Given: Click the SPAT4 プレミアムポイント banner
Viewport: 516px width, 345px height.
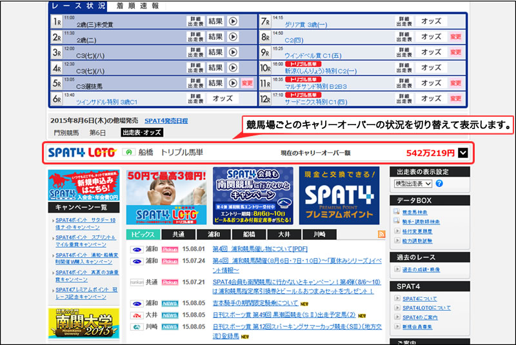Looking at the screenshot, I should [339, 195].
